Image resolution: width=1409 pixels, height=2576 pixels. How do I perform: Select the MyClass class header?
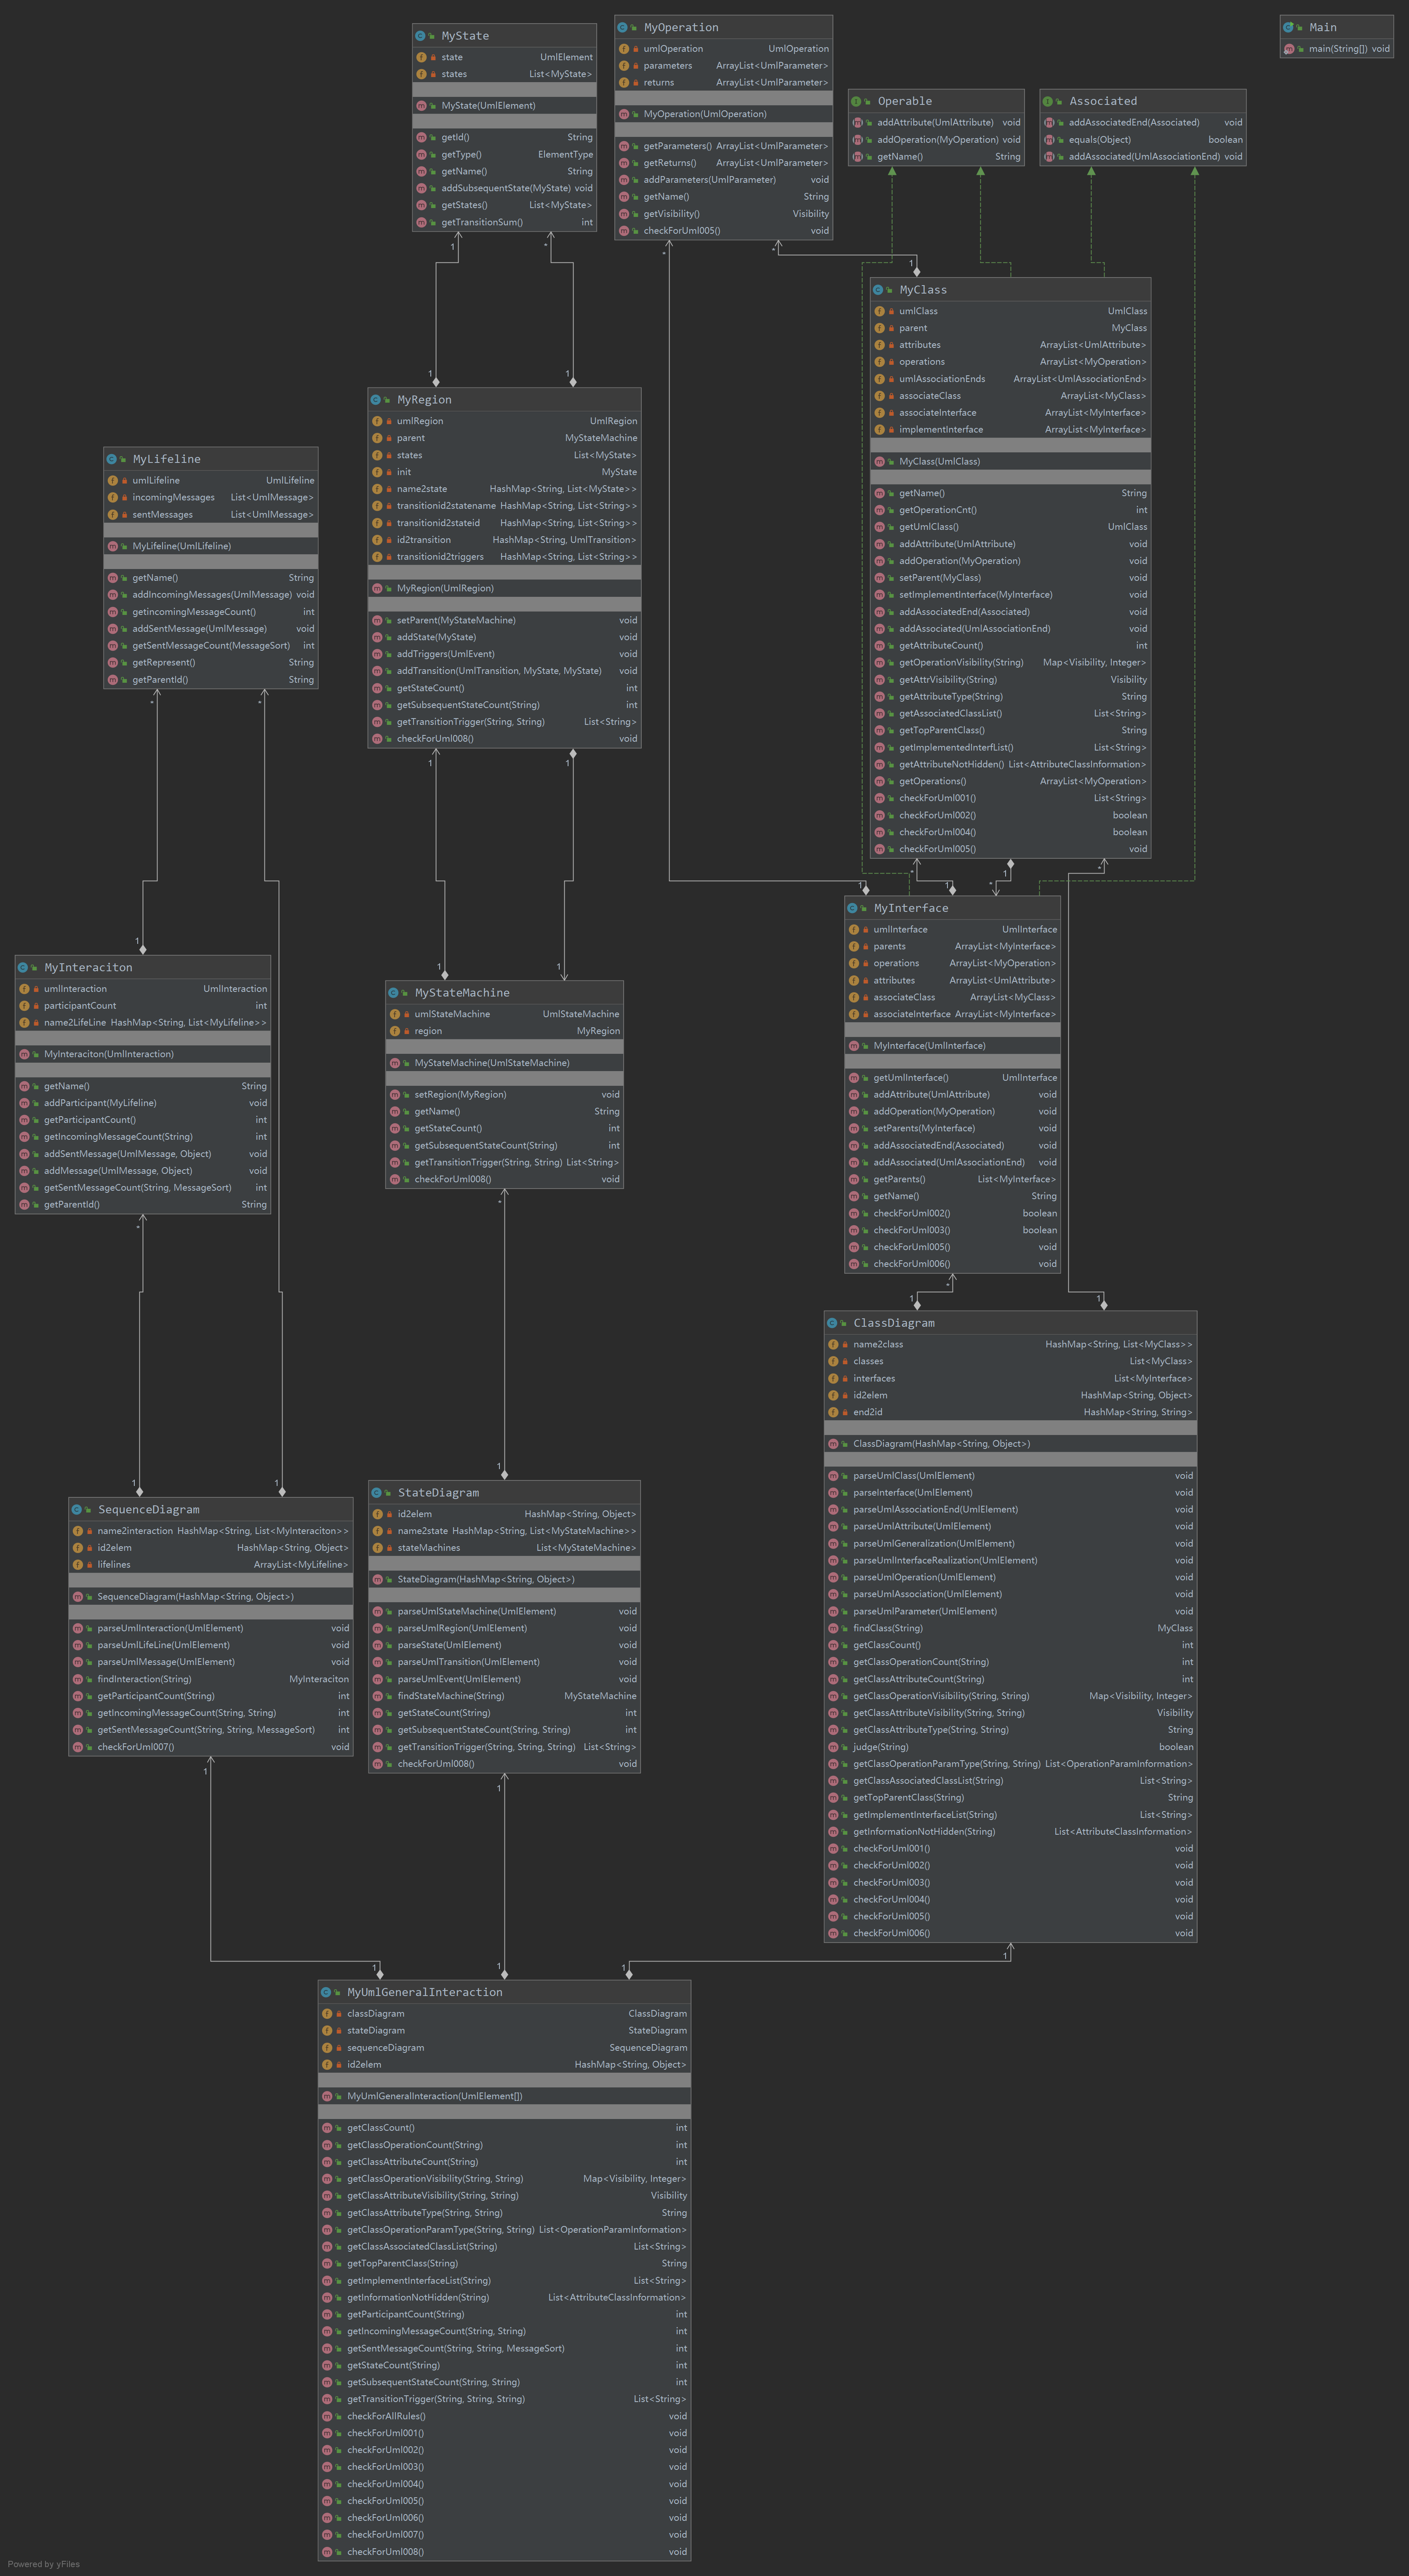coord(922,290)
